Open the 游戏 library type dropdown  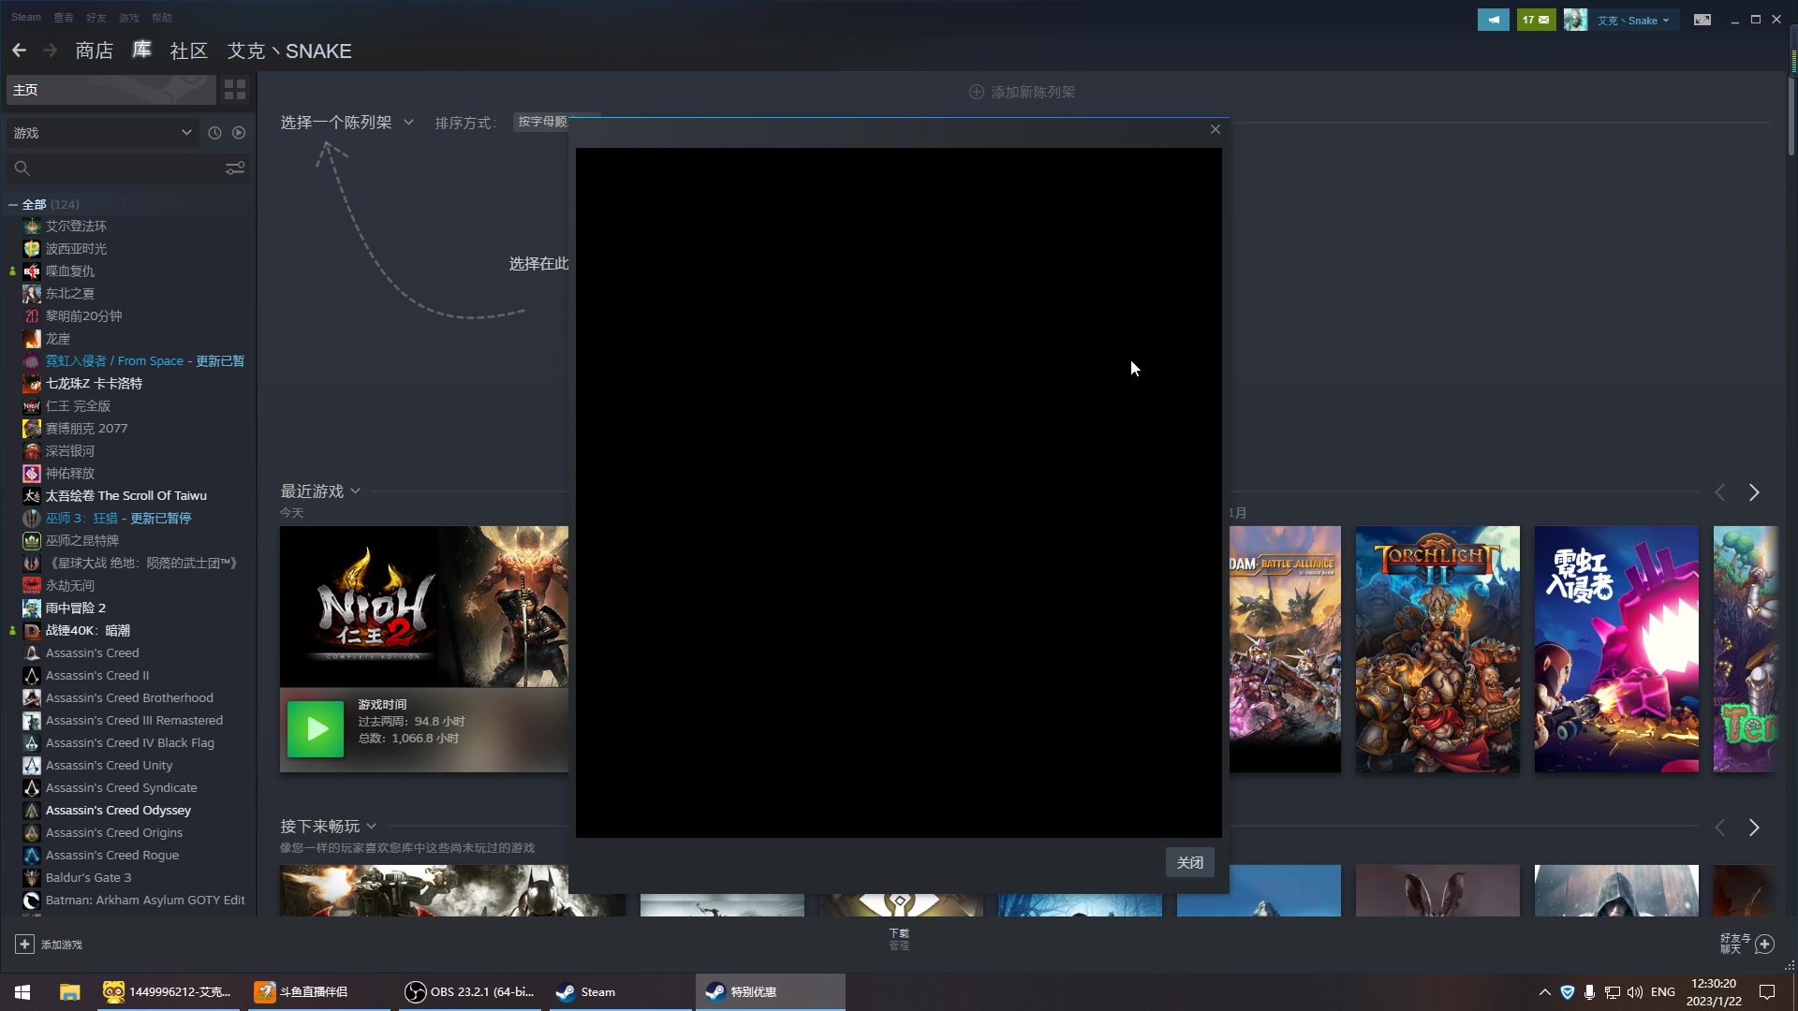click(102, 133)
